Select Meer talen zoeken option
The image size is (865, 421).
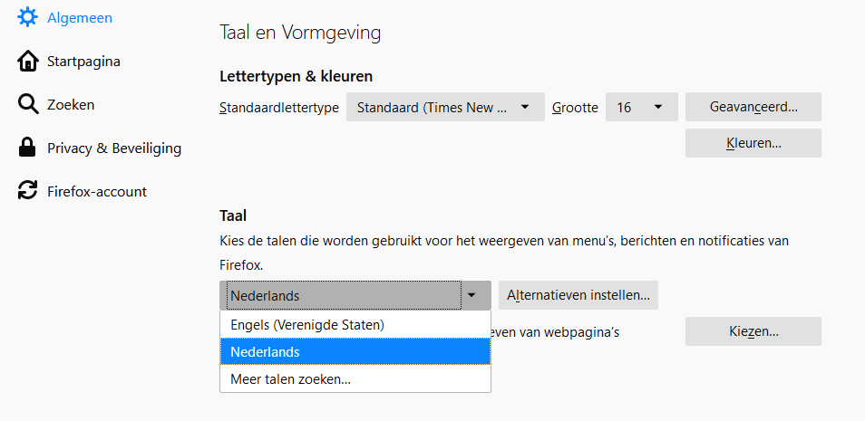[291, 379]
